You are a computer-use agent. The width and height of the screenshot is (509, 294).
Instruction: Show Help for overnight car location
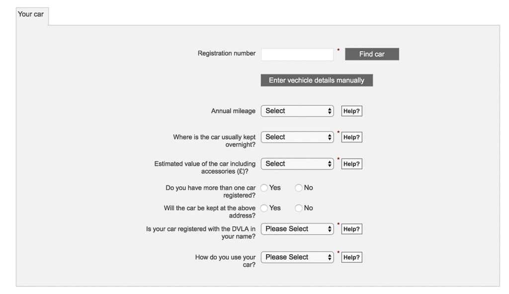point(351,138)
